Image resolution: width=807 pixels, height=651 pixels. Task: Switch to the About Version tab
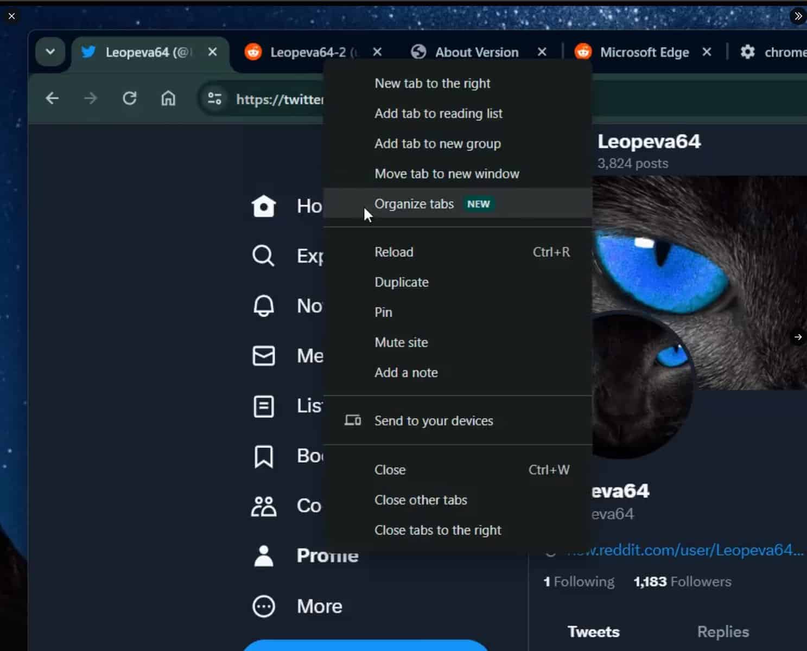click(x=476, y=53)
